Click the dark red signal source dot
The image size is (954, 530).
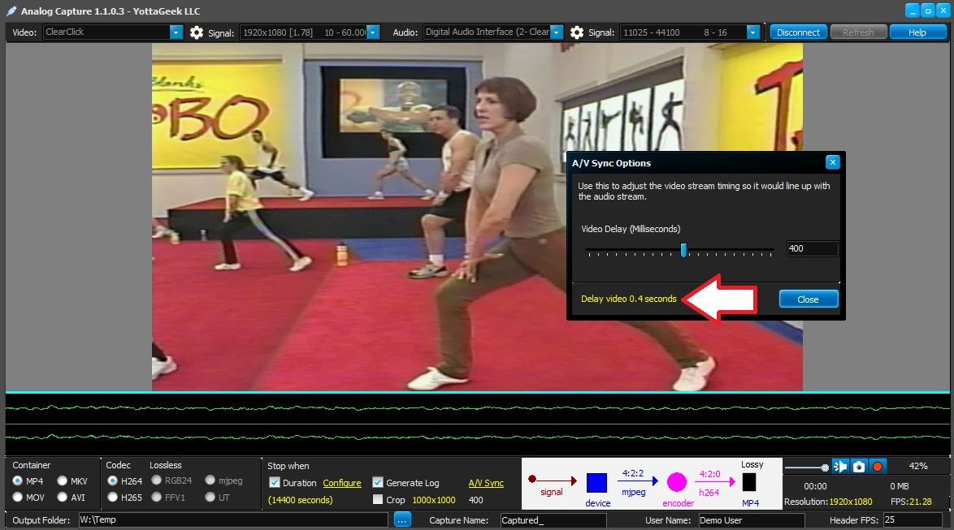(532, 479)
